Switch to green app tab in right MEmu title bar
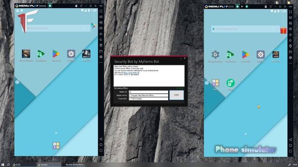Screen dimensions: 298x167 tap(247, 6)
